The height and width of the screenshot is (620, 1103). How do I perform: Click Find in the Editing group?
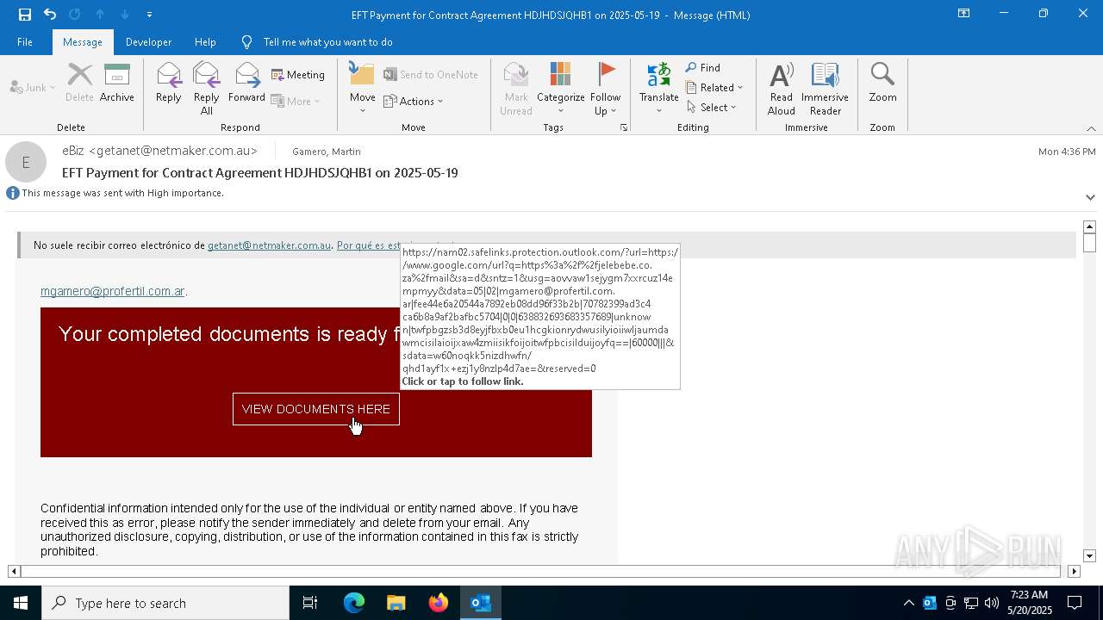point(703,68)
